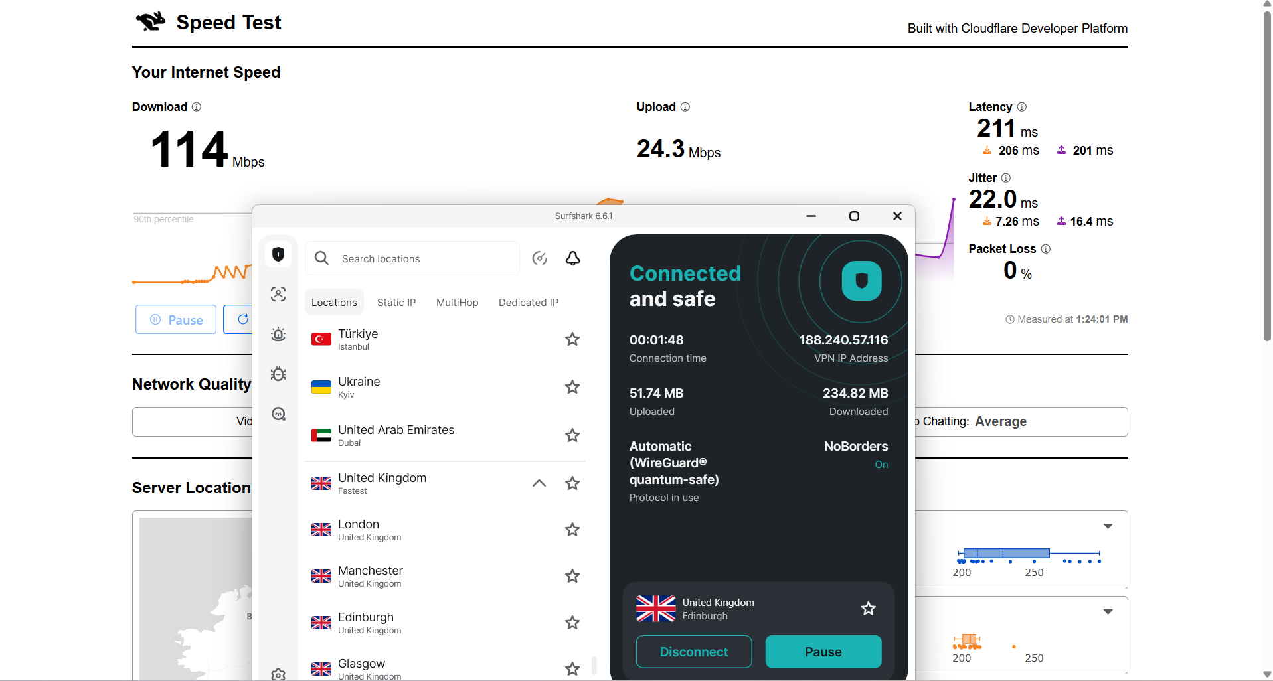Expand the first latency distribution chart
This screenshot has width=1273, height=681.
(x=1108, y=525)
